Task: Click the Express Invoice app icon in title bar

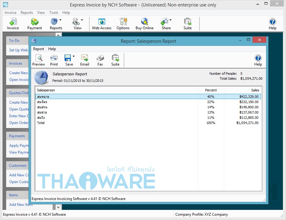Action: 6,5
